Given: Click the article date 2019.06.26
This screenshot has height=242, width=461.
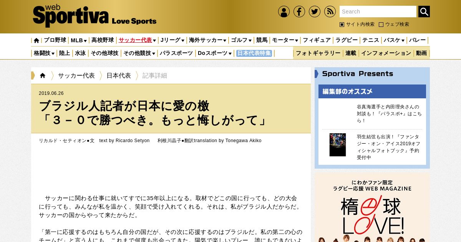Looking at the screenshot, I should 51,93.
